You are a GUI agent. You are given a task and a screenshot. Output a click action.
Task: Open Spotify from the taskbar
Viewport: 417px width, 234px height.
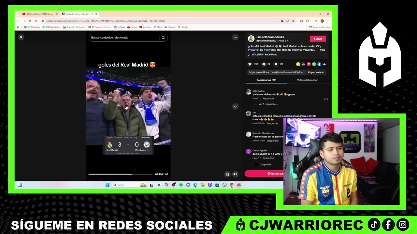[x=181, y=185]
